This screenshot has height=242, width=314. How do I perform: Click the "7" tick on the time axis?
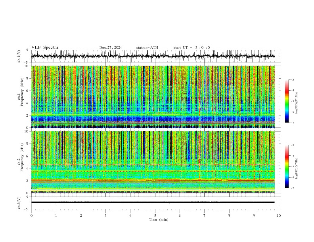click(204, 216)
